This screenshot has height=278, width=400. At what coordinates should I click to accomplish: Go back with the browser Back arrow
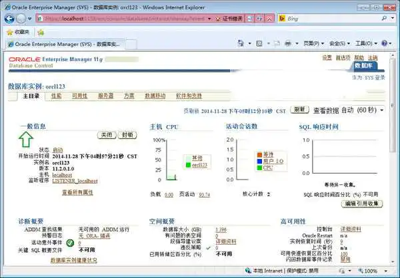point(9,19)
